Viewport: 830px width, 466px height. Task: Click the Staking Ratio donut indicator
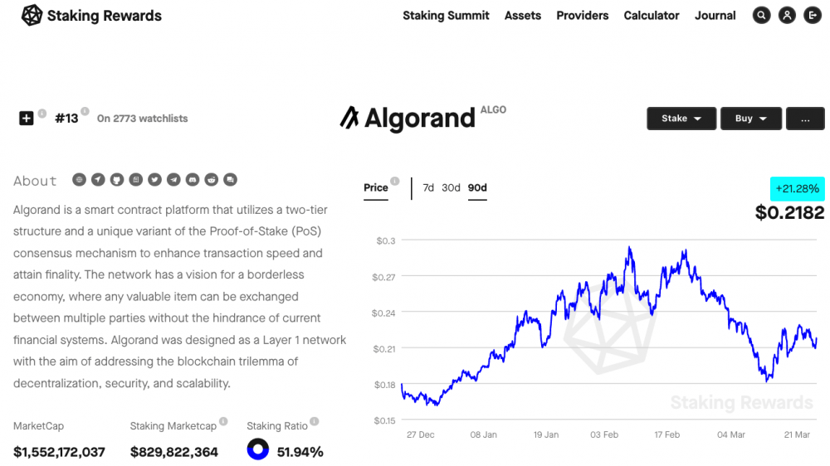click(258, 449)
